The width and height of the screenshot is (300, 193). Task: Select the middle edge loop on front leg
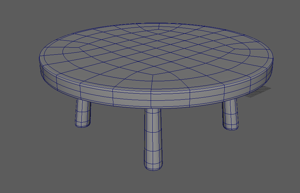pos(153,132)
